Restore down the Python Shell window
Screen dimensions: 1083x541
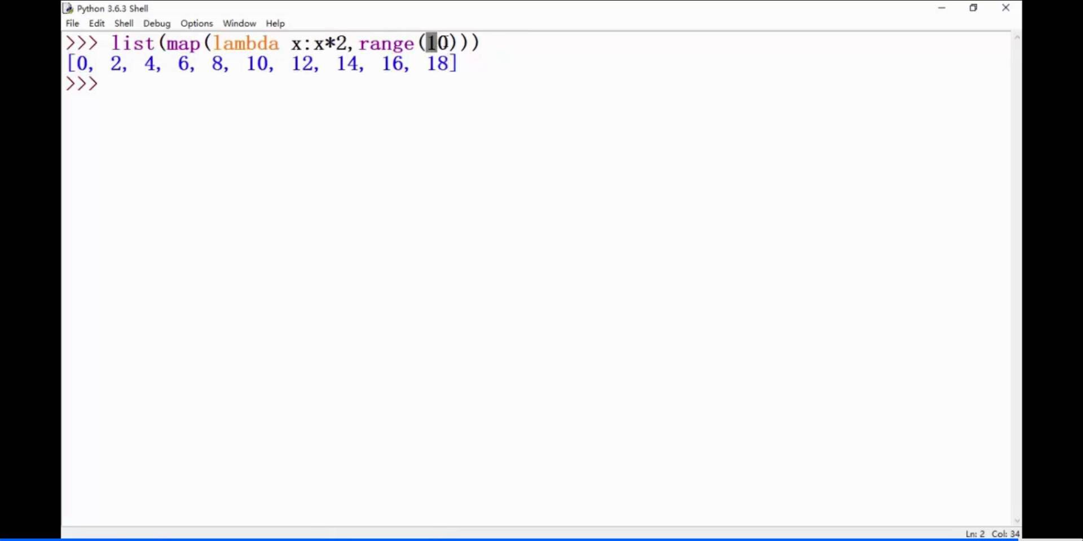coord(973,8)
